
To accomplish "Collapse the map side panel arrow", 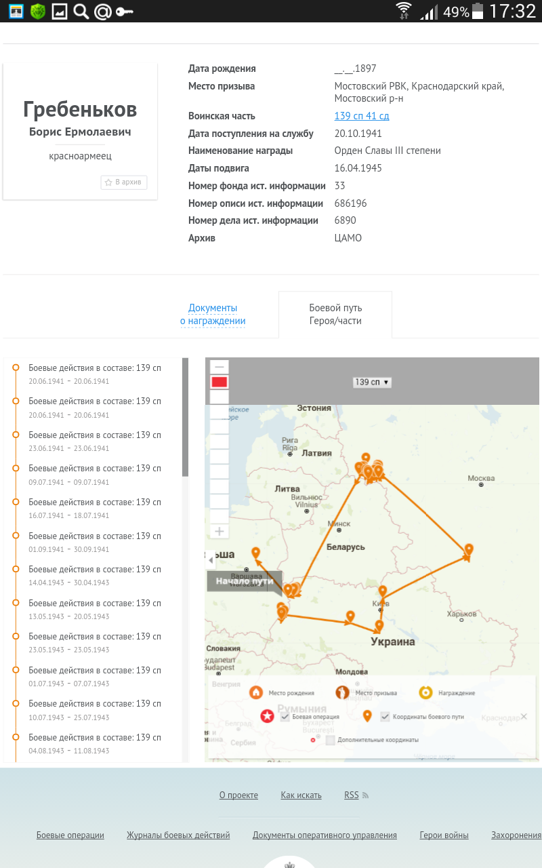I will click(211, 560).
